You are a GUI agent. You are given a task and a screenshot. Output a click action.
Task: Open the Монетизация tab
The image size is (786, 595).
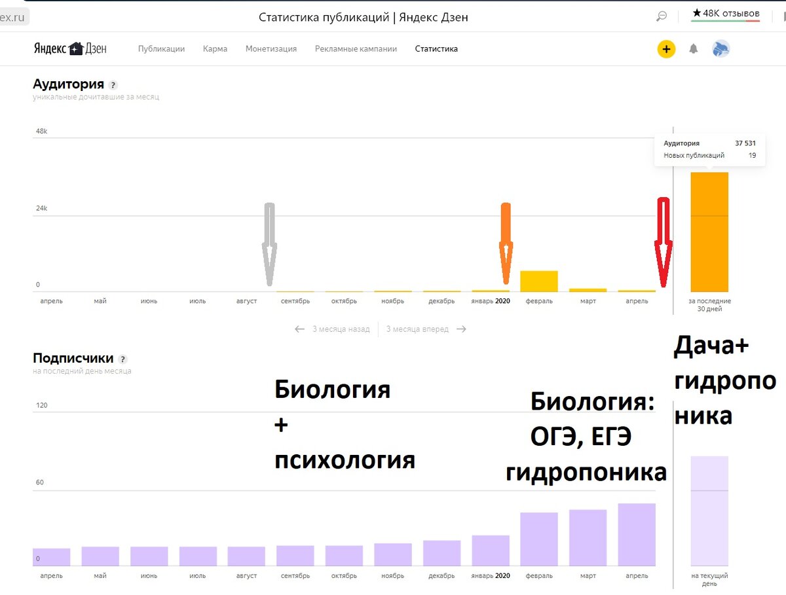pyautogui.click(x=271, y=49)
